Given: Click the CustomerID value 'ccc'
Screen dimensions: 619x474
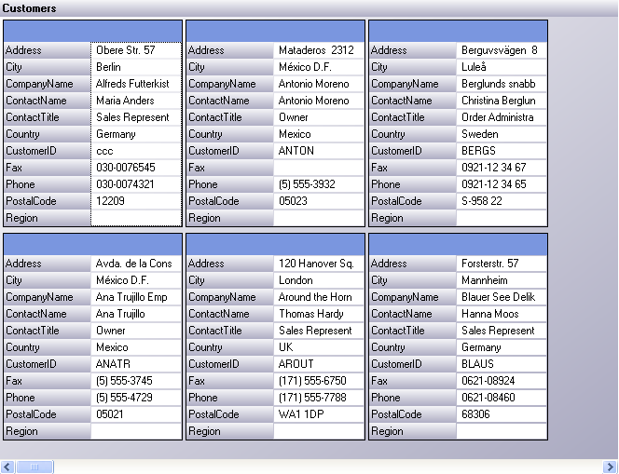Looking at the screenshot, I should 136,151.
